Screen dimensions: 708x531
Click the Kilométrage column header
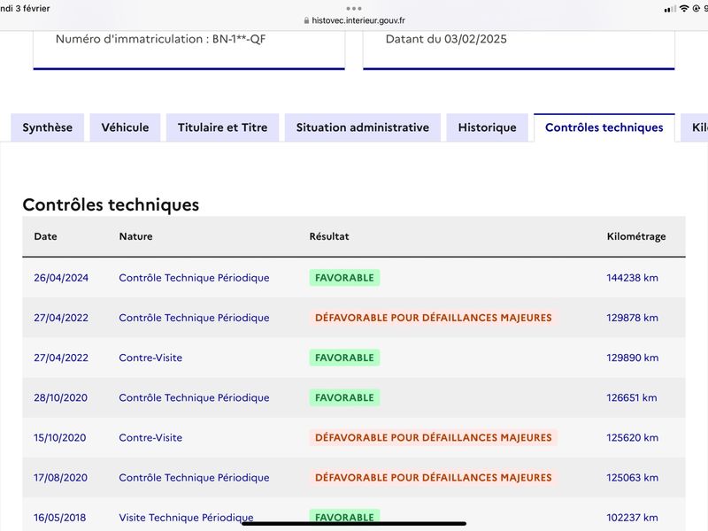click(636, 236)
